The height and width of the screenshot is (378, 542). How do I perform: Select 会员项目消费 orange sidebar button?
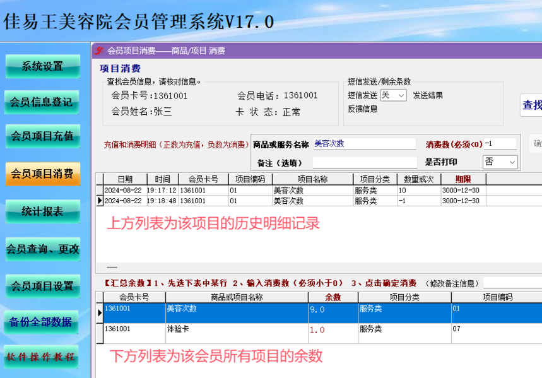(42, 174)
